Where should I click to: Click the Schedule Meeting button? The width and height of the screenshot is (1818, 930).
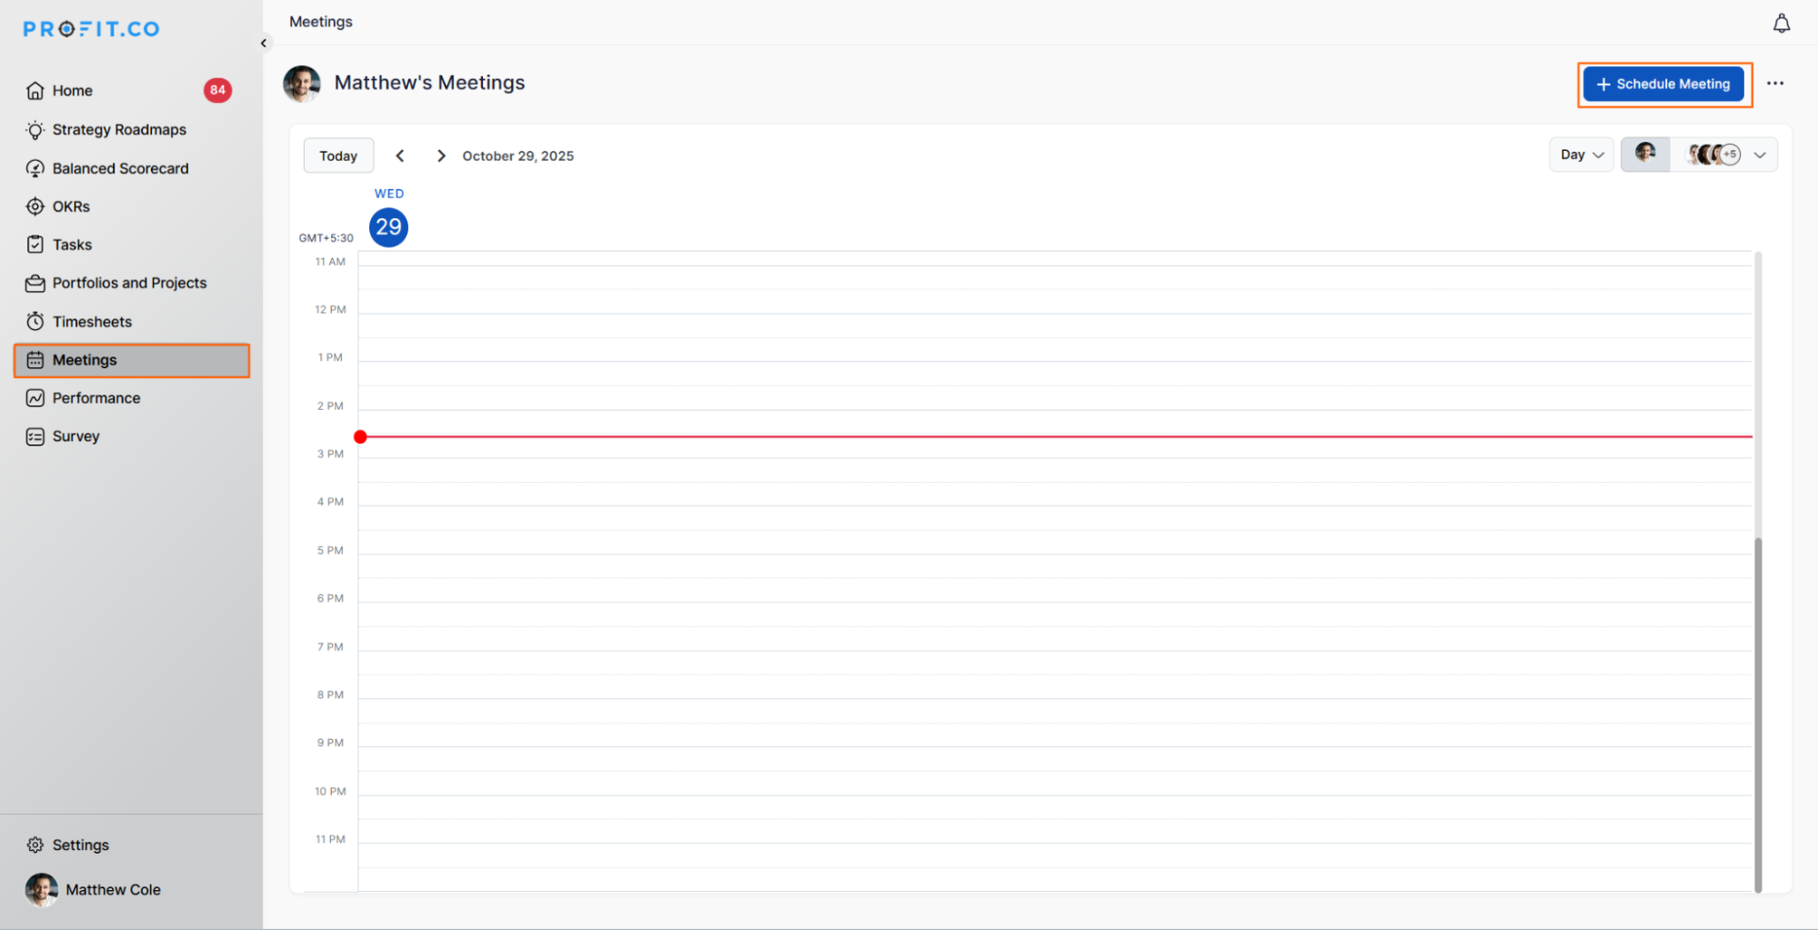[1663, 85]
